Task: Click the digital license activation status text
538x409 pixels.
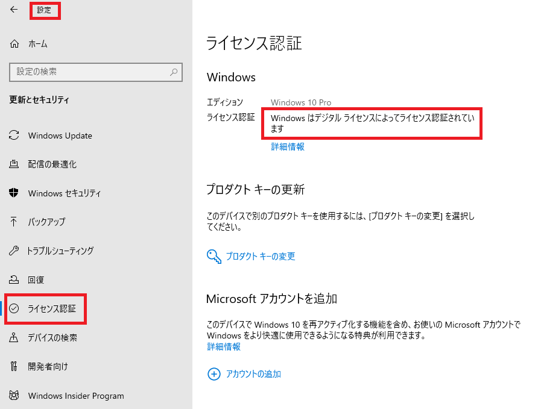Action: point(373,123)
